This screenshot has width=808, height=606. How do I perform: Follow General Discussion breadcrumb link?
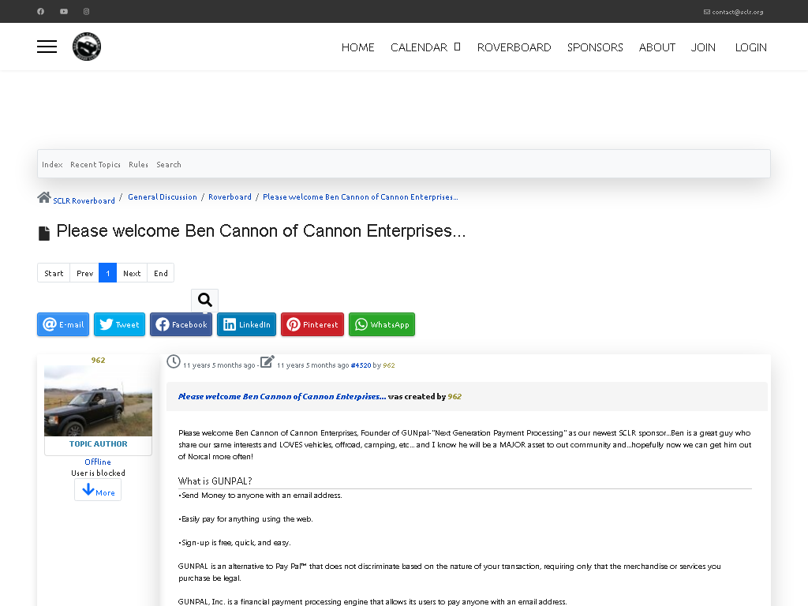point(163,196)
